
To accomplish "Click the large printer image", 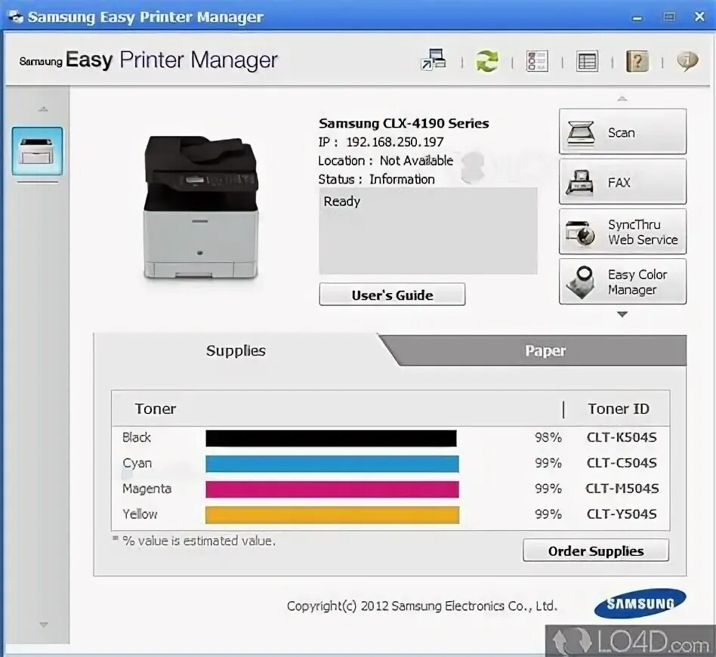I will 201,207.
